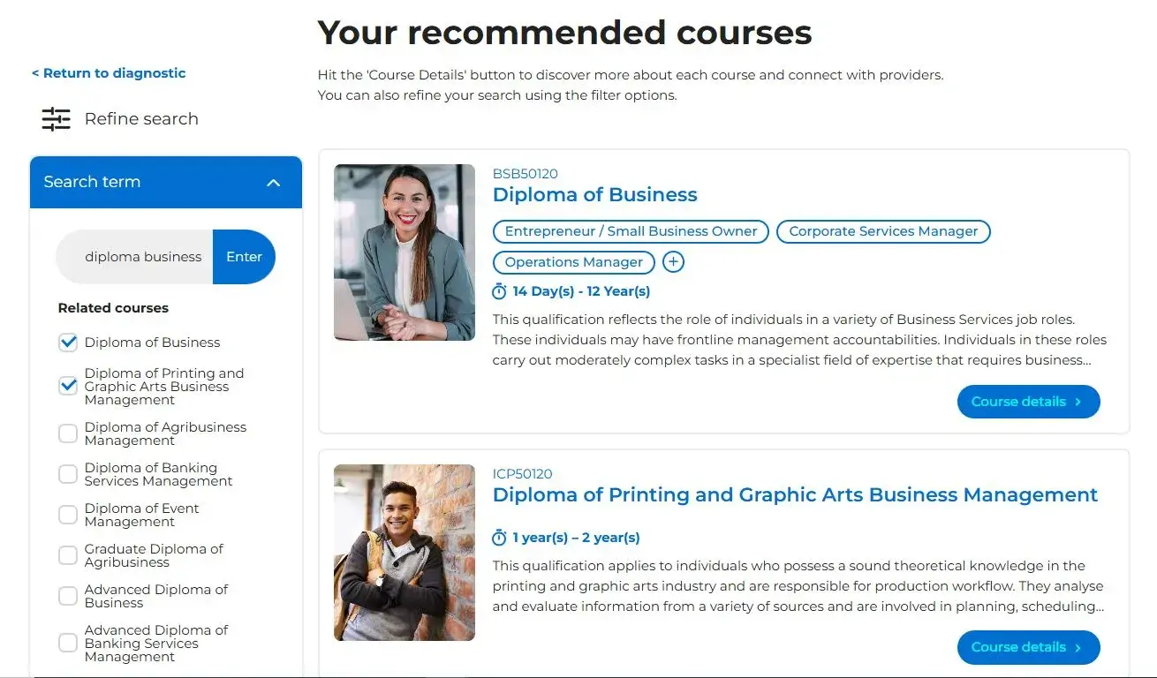Select the Graduate Diploma of Agribusiness checkbox
1157x678 pixels.
[x=67, y=554]
